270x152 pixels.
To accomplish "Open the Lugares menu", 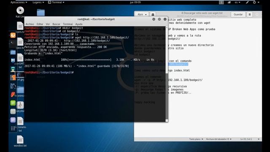I will click(x=38, y=3).
